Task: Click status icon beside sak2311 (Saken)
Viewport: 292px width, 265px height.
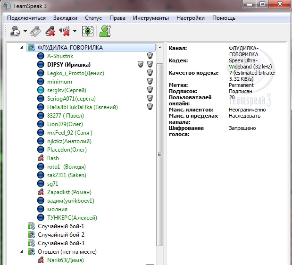Action: [41, 175]
